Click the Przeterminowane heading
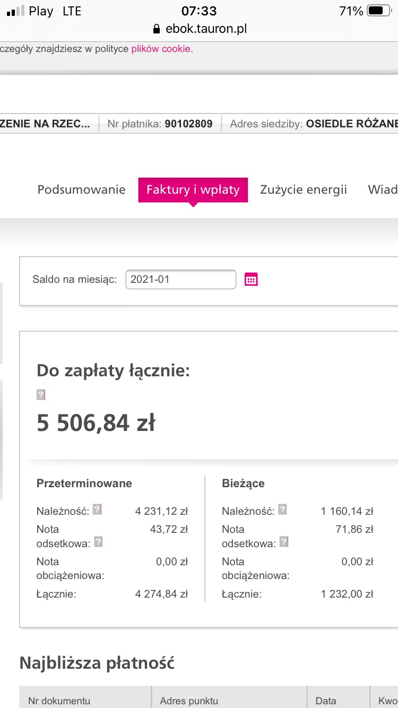This screenshot has width=398, height=708. (84, 483)
